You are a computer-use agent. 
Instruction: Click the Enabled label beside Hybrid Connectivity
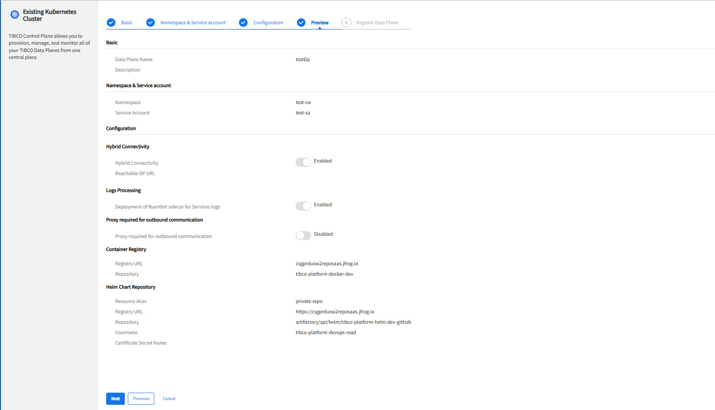323,161
